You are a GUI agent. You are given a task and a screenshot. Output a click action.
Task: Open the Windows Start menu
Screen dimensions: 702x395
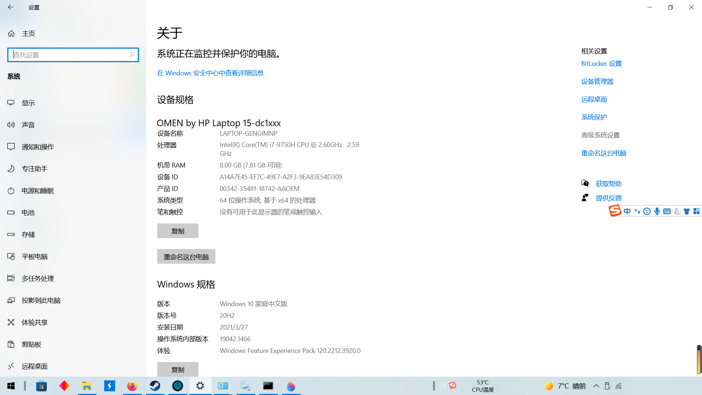pos(11,386)
